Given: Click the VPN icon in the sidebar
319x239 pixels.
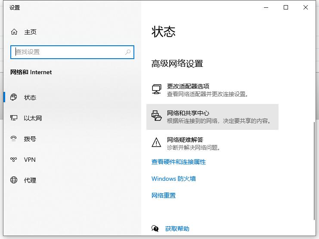Looking at the screenshot, I should [14, 160].
